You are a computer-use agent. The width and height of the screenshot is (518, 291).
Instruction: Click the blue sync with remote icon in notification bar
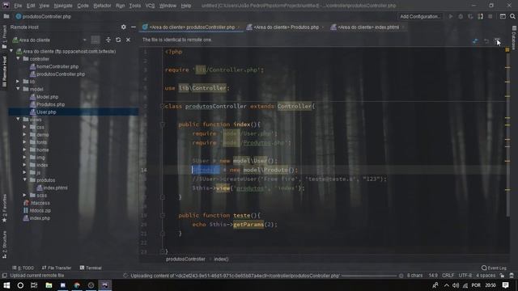475,41
